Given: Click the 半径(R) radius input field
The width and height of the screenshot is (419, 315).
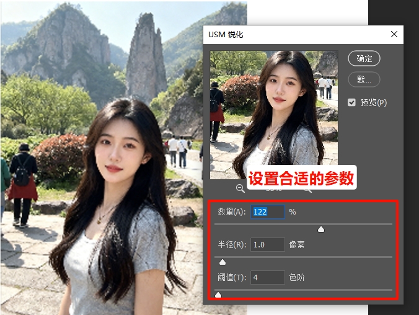Looking at the screenshot, I should click(x=268, y=245).
